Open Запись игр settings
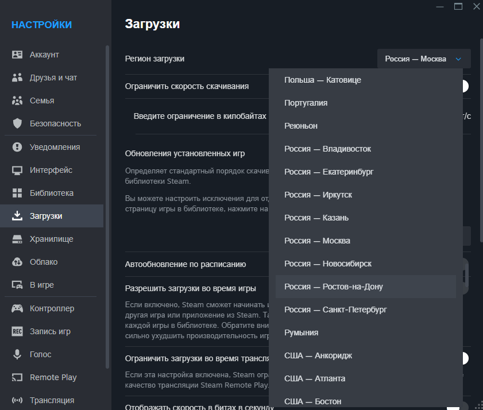This screenshot has height=410, width=483. (x=52, y=331)
